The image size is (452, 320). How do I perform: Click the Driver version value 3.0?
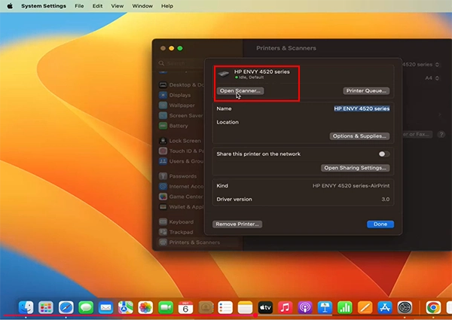pos(386,200)
